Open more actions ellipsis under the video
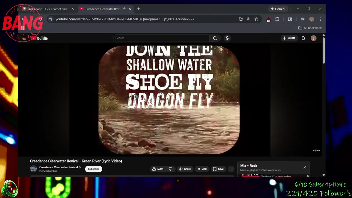 coord(231,169)
